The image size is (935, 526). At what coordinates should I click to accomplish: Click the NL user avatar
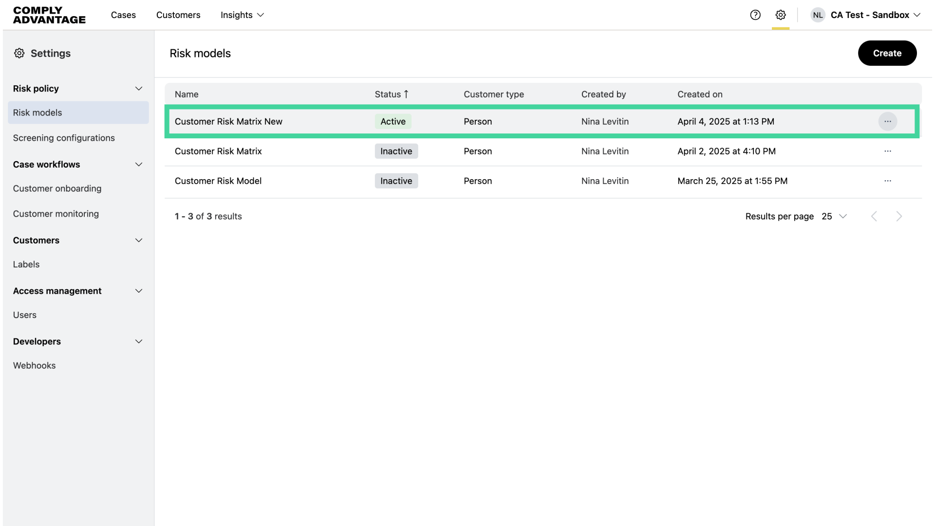click(818, 15)
